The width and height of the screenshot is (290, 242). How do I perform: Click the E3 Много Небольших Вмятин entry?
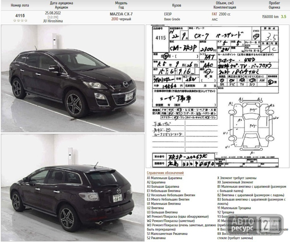pos(168,199)
